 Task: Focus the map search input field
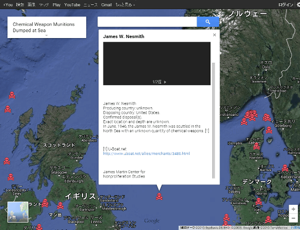pos(147,21)
